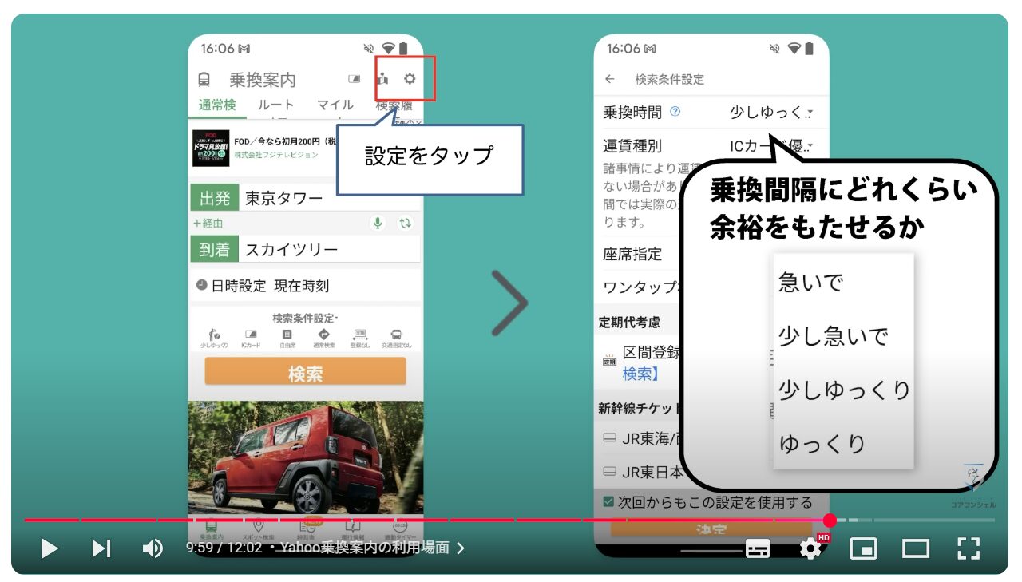Swap departure and arrival stations icon

(x=406, y=224)
